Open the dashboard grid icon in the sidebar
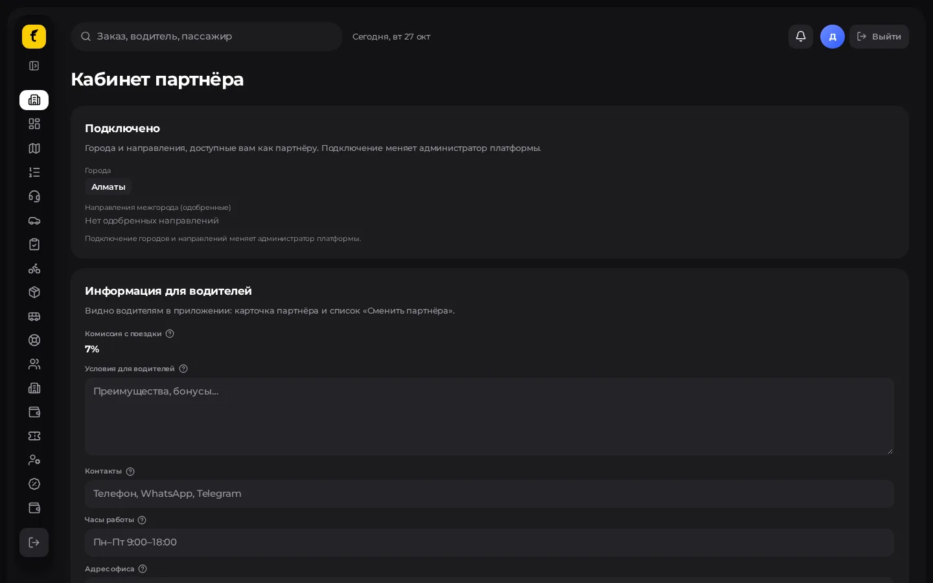 pos(34,124)
